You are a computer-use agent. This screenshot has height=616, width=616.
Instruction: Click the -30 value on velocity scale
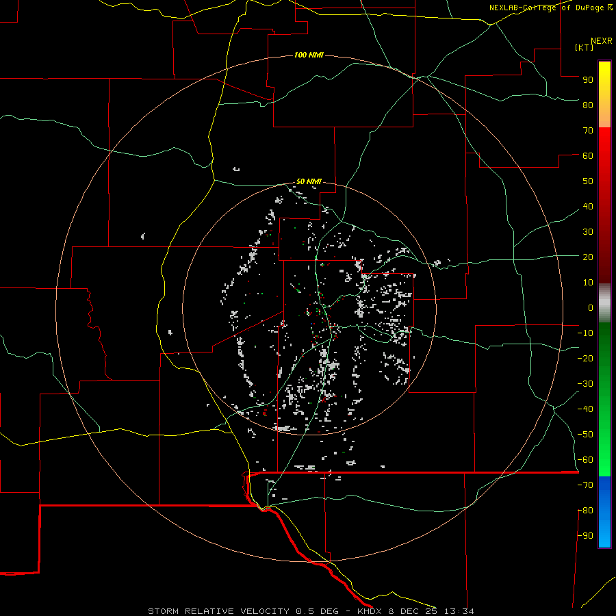click(x=585, y=384)
